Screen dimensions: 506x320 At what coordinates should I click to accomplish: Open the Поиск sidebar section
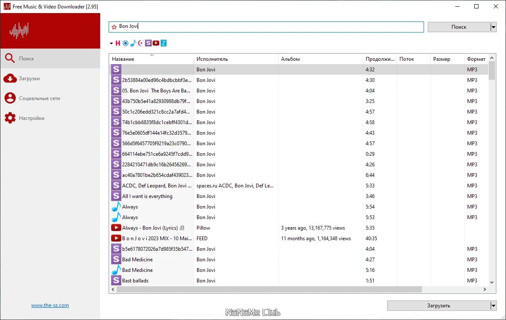[x=50, y=58]
